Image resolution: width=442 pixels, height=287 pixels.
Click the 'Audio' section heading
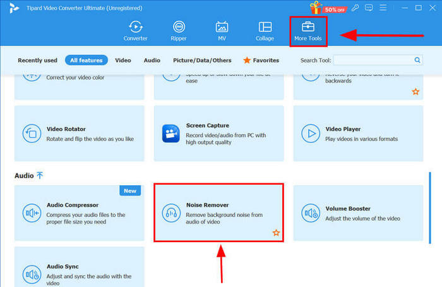tap(24, 176)
